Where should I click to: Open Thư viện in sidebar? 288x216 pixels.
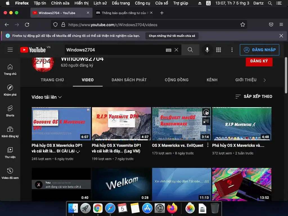point(10,153)
